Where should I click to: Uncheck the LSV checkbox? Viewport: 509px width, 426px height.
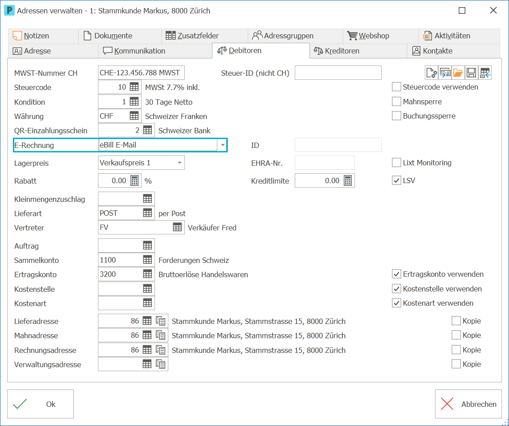[396, 180]
